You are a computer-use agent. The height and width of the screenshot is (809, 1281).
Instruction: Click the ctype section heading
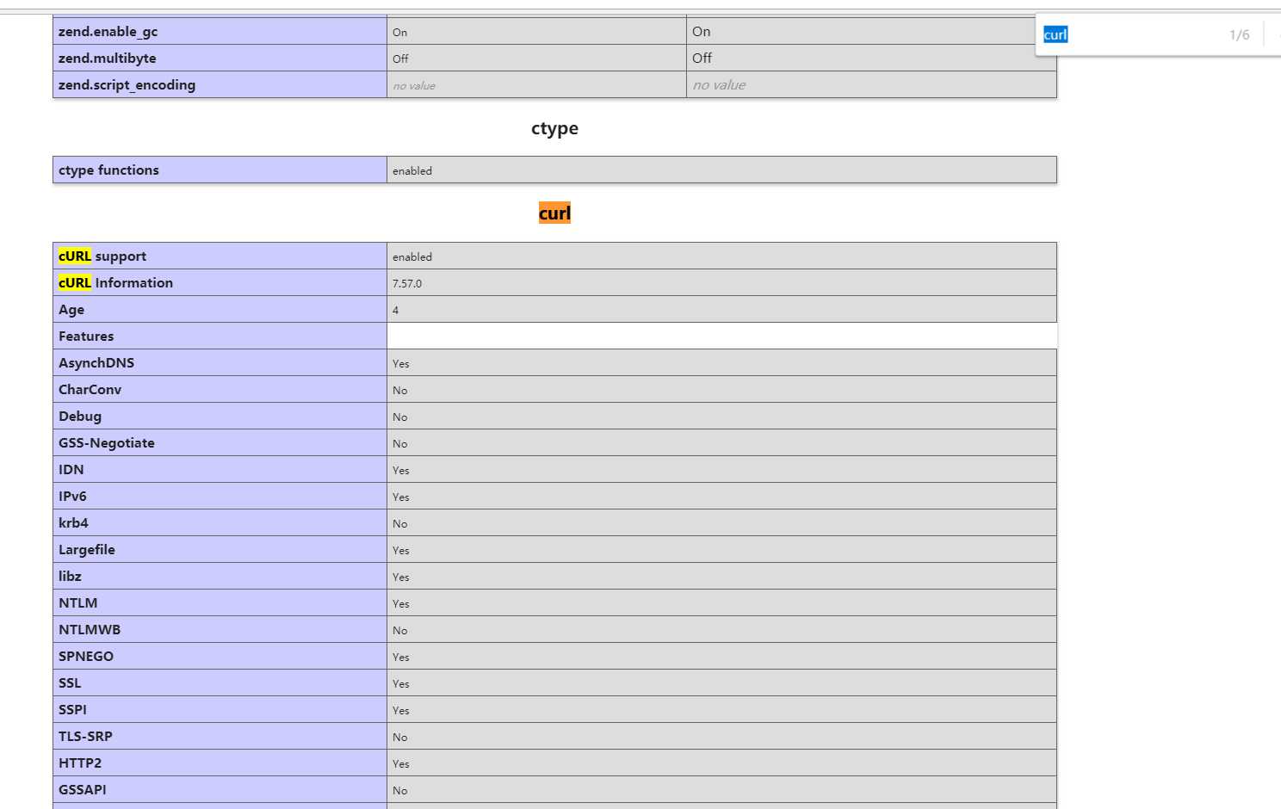click(554, 128)
